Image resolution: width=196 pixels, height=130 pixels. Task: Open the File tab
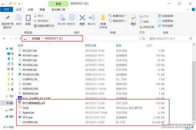6,10
